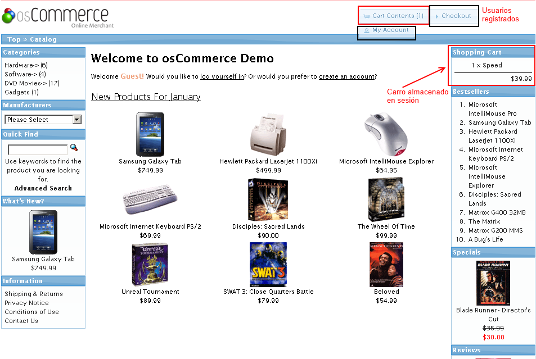Open the Microsoft IntelliMouse Explorer product image

tap(386, 134)
